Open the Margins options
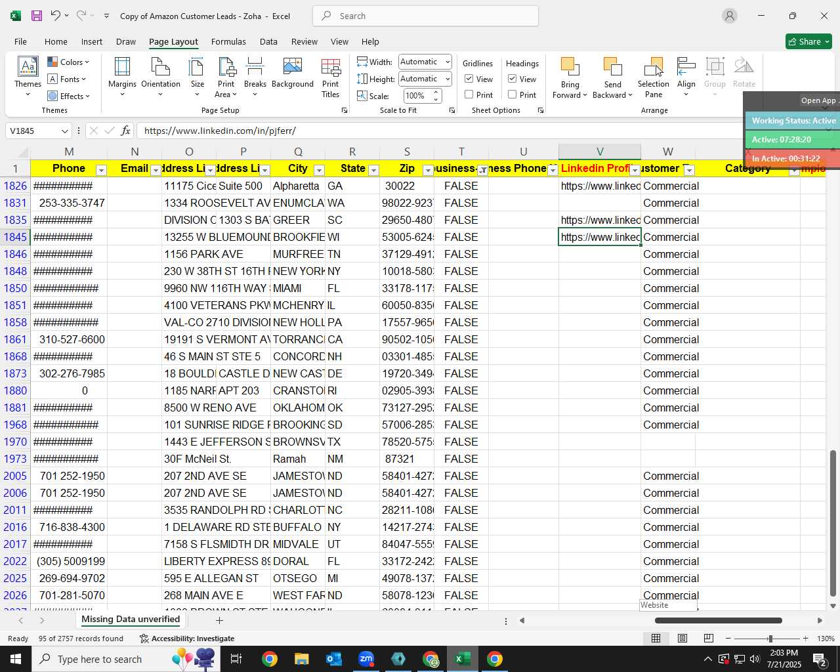This screenshot has width=840, height=672. click(x=122, y=77)
